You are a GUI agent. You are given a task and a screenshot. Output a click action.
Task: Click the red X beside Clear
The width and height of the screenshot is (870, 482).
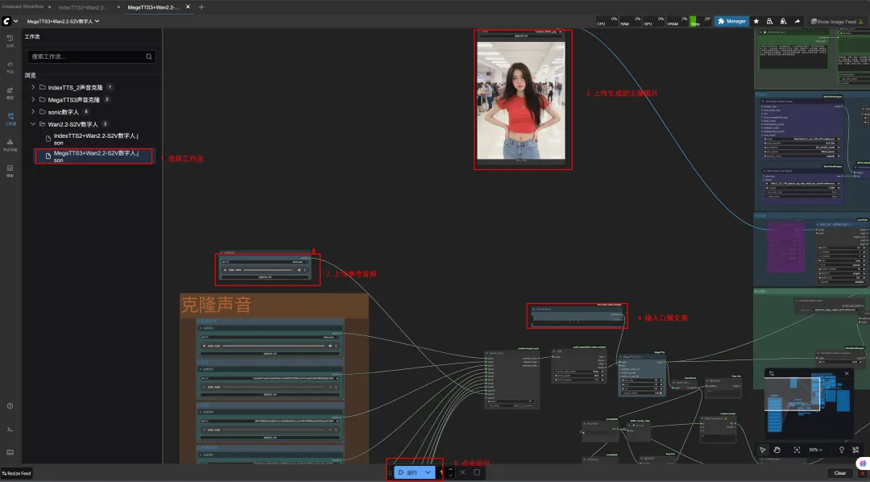[x=862, y=473]
